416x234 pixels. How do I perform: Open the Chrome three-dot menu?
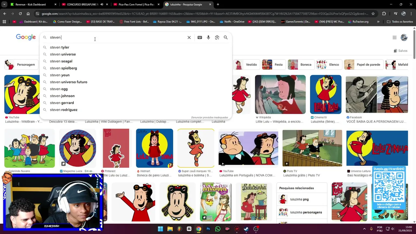411,14
